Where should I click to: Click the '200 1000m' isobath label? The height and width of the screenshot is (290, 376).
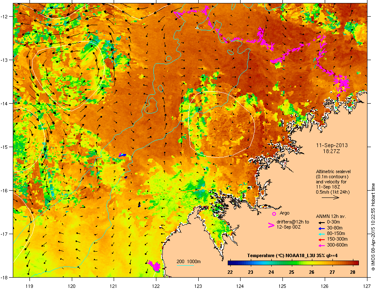point(188,261)
